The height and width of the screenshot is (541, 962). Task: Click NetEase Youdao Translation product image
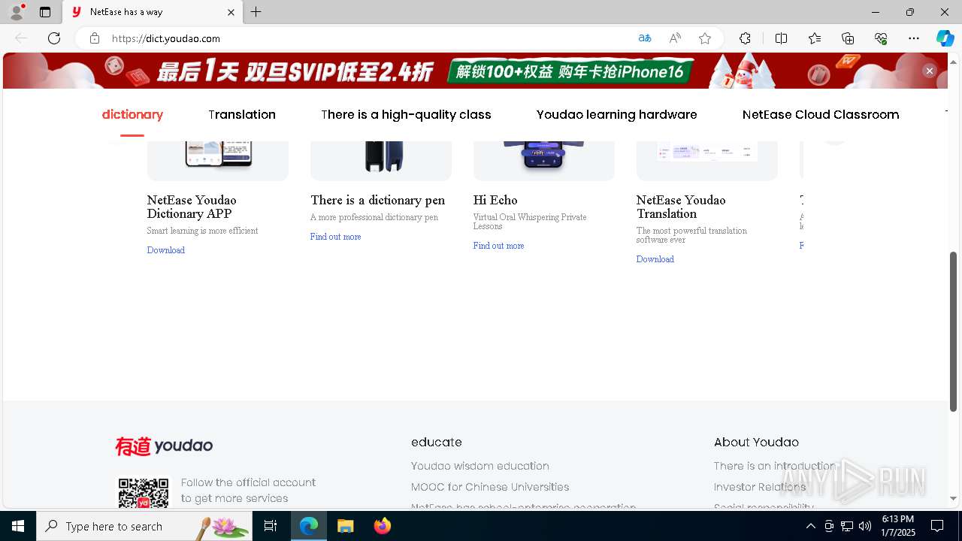[707, 160]
